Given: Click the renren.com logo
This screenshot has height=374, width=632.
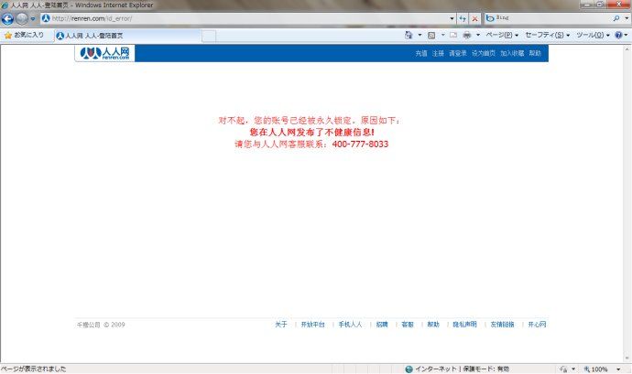Looking at the screenshot, I should pos(105,53).
